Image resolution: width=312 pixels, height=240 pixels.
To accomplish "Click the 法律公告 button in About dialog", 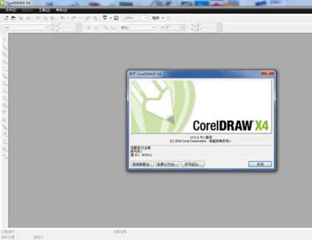I will 167,164.
